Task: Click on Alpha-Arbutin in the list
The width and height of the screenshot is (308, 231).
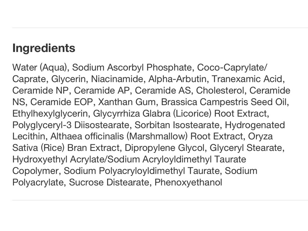Action: pos(177,79)
